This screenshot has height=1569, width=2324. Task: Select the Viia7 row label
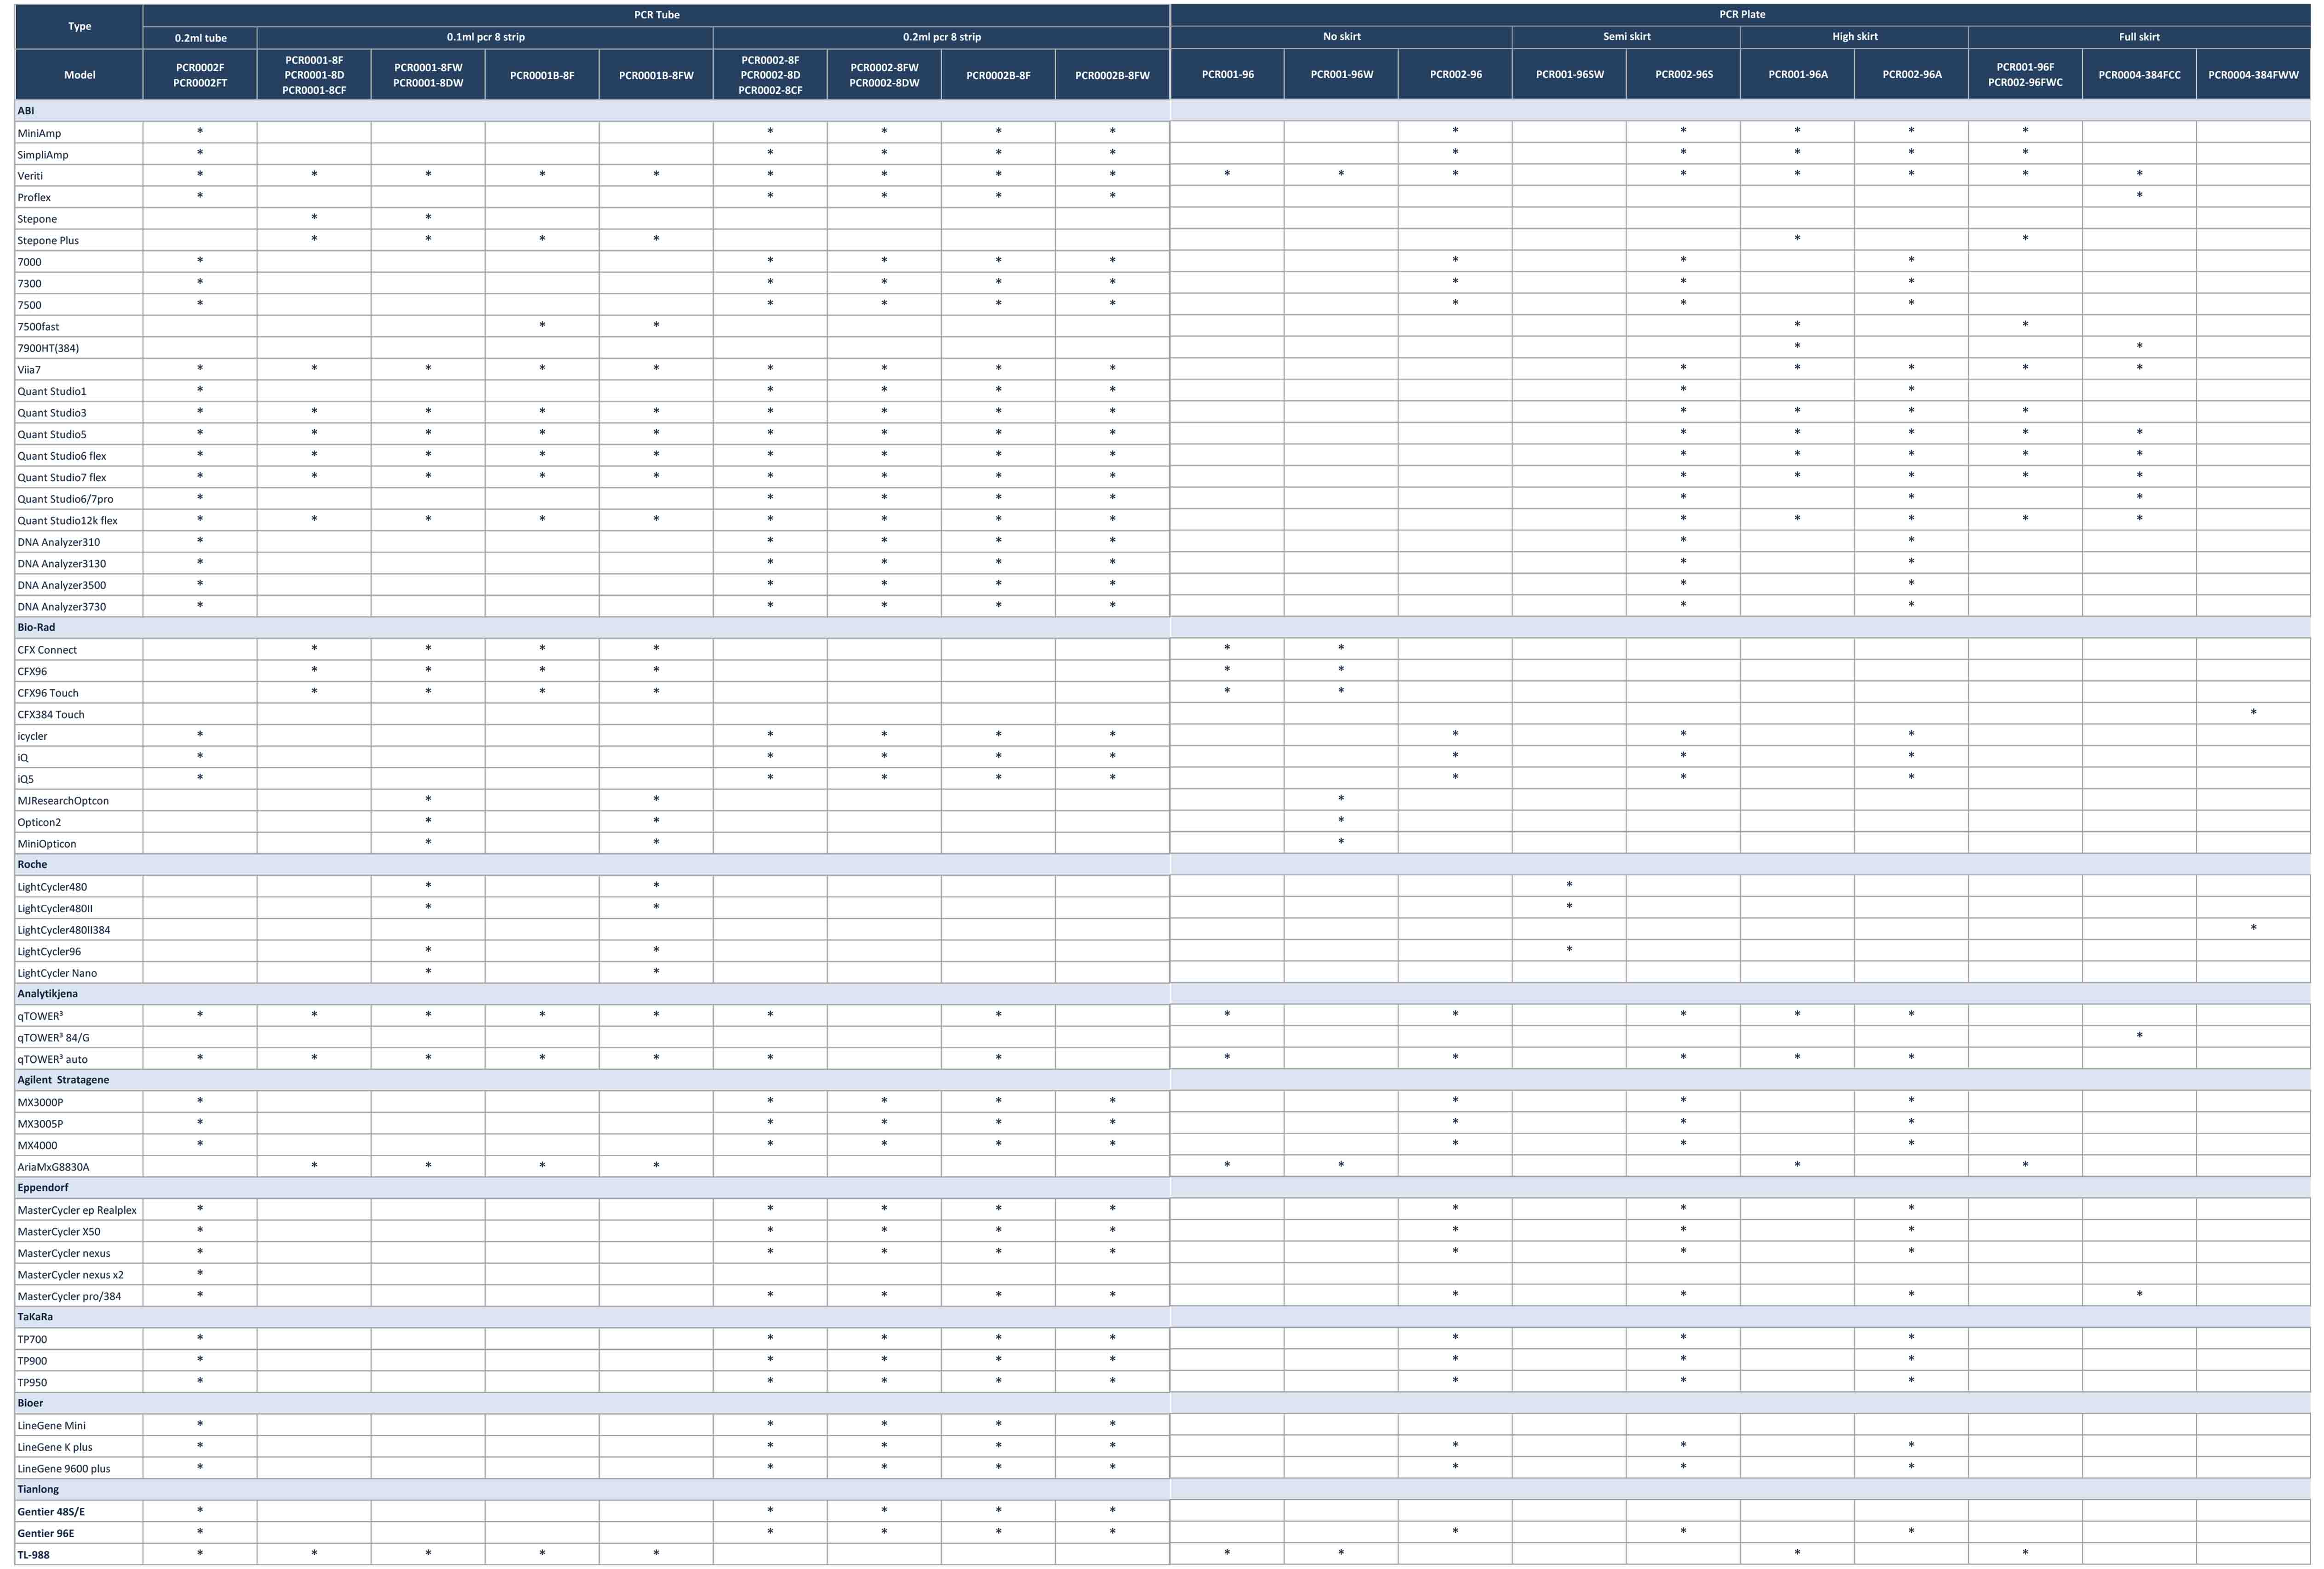click(x=29, y=370)
